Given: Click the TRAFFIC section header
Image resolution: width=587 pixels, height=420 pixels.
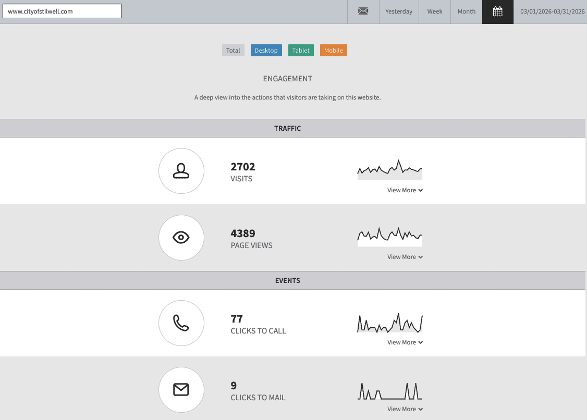Looking at the screenshot, I should point(288,128).
